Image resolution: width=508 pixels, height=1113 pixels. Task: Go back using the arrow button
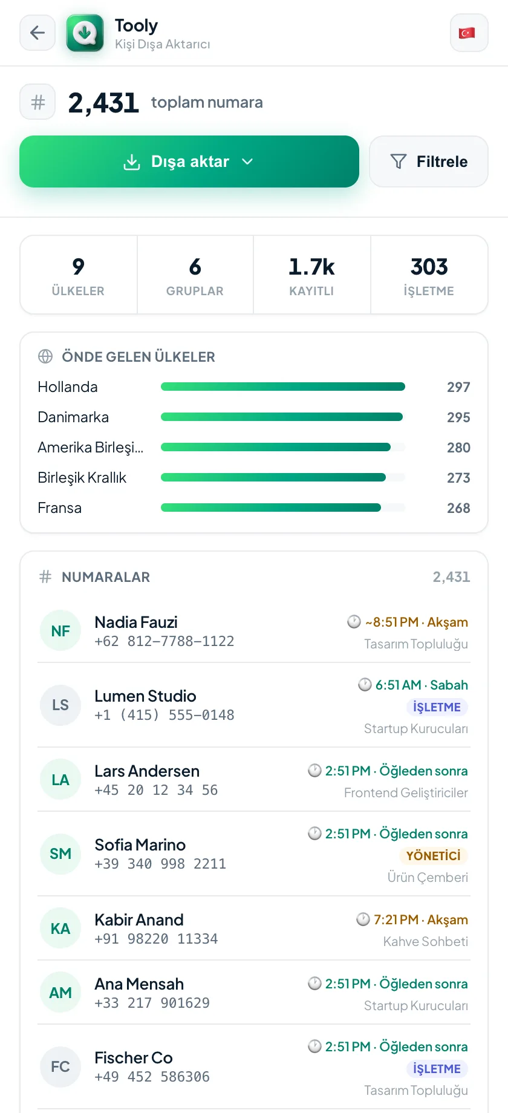[37, 33]
